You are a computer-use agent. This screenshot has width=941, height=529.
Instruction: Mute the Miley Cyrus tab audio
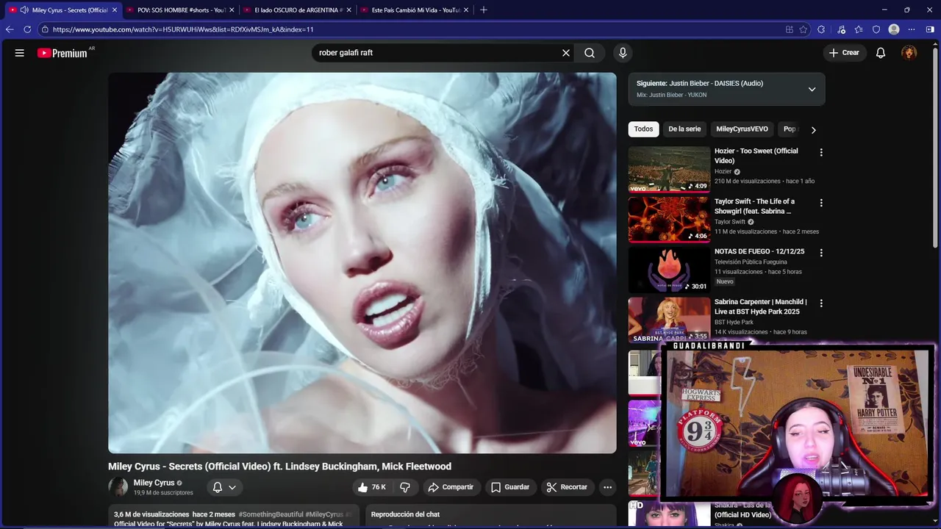coord(24,10)
